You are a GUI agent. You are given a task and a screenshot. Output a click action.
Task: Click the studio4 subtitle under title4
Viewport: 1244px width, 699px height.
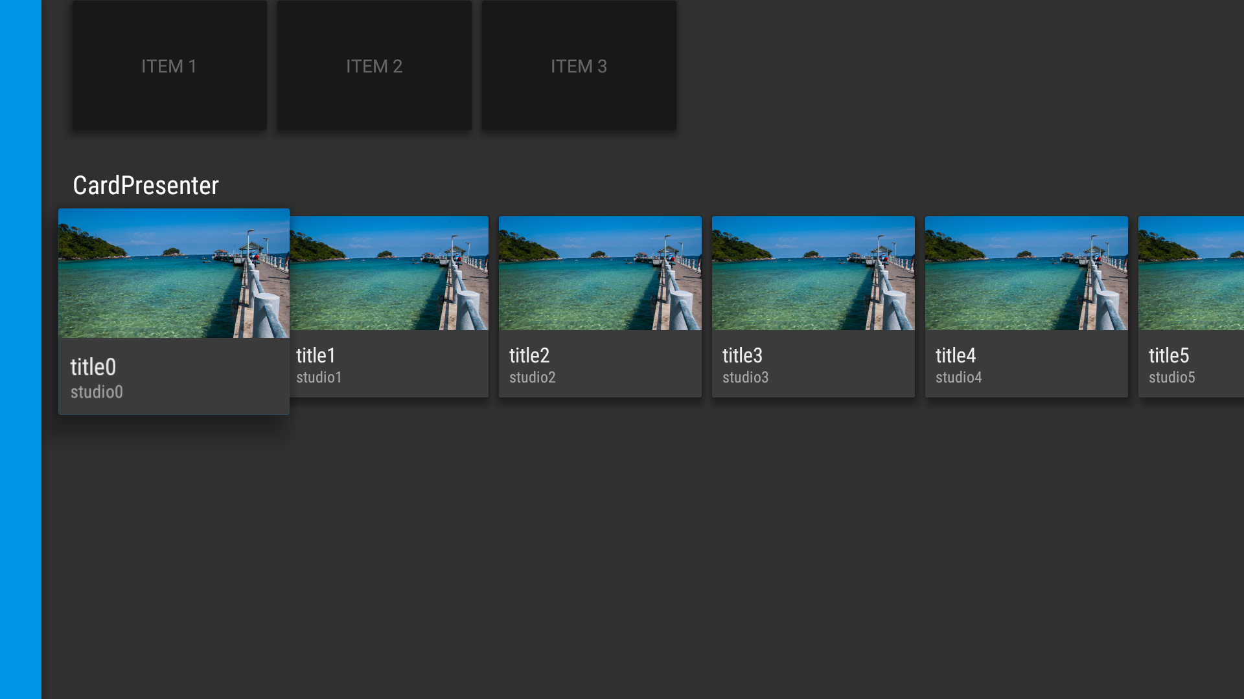pyautogui.click(x=959, y=377)
